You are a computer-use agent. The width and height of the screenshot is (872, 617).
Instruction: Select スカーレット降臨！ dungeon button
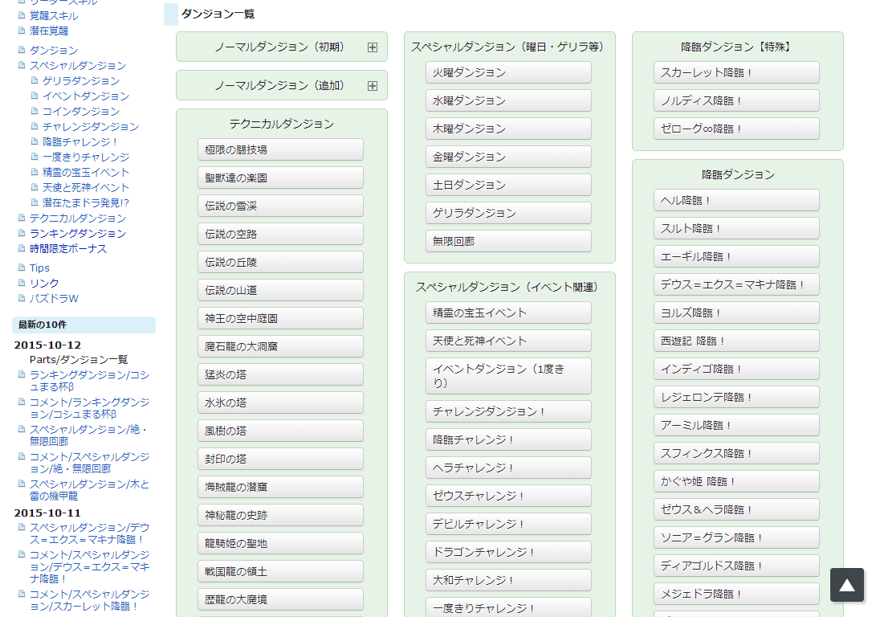tap(736, 72)
